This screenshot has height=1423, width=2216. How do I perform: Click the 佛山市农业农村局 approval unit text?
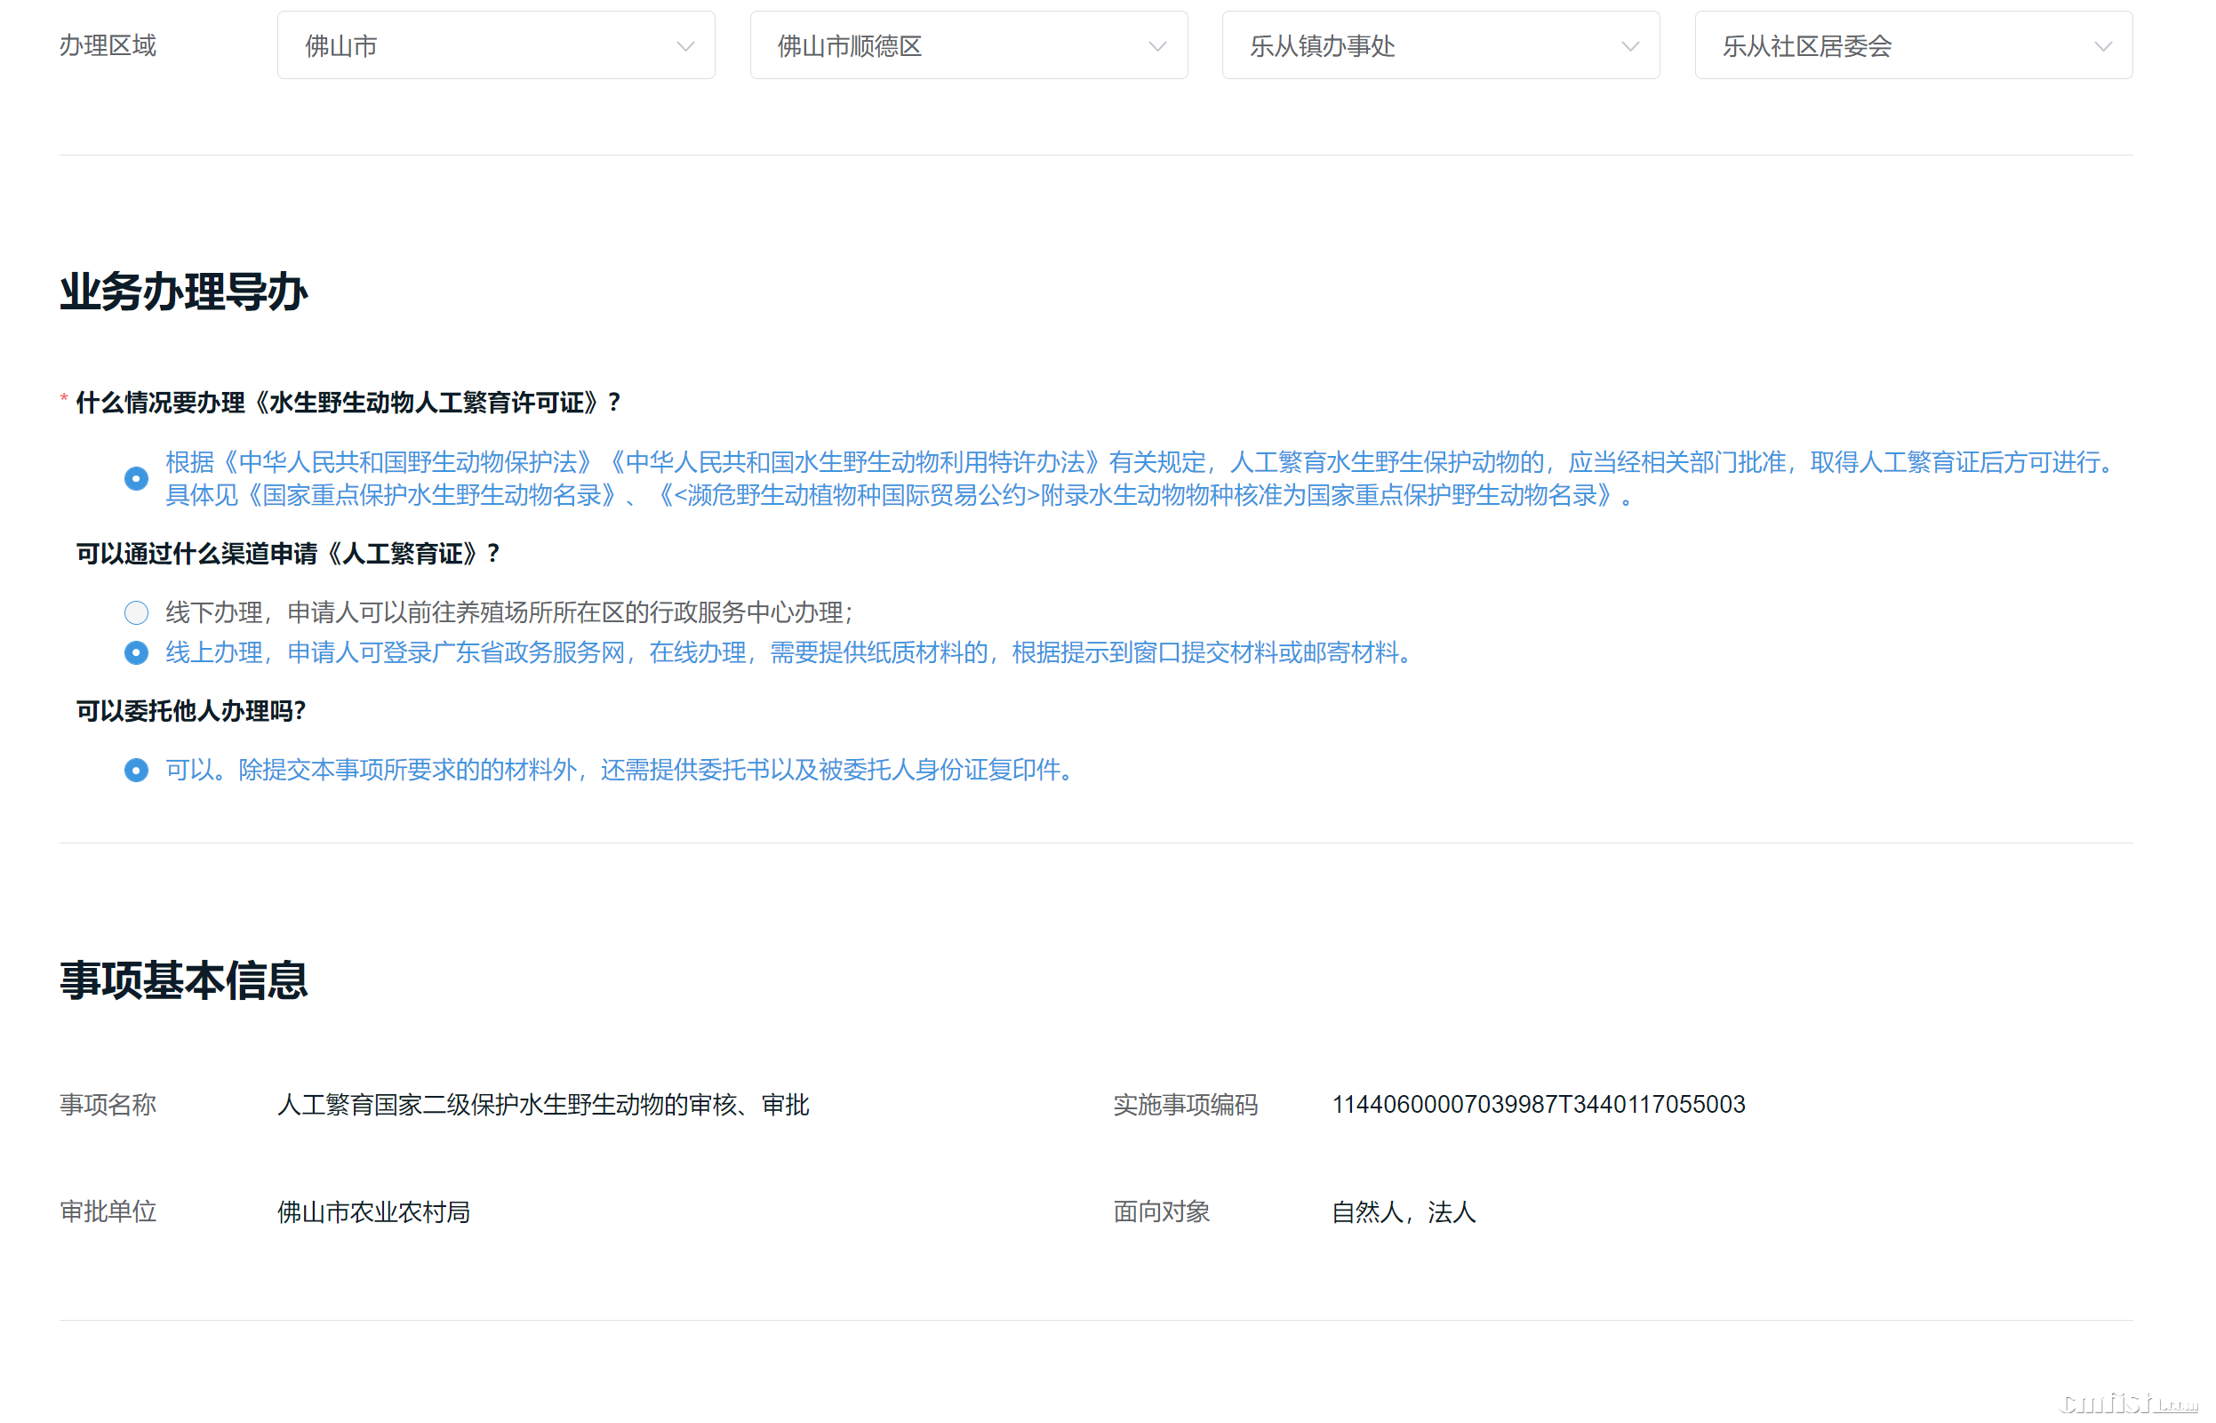tap(373, 1212)
